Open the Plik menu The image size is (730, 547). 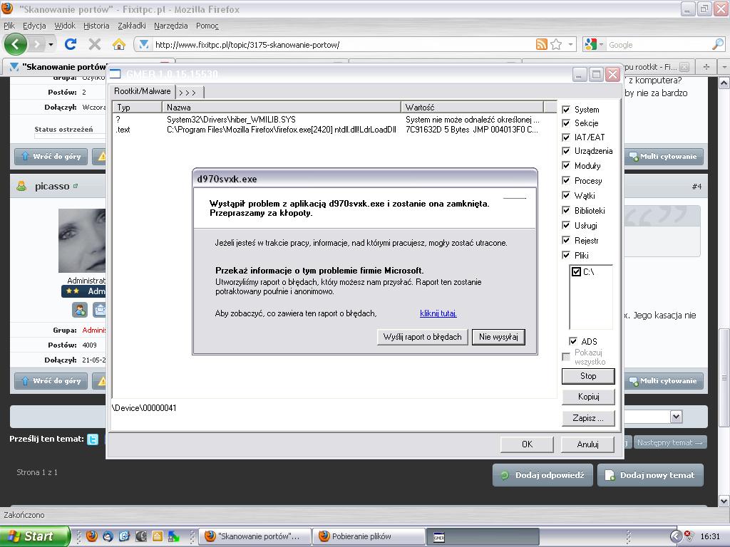(9, 26)
